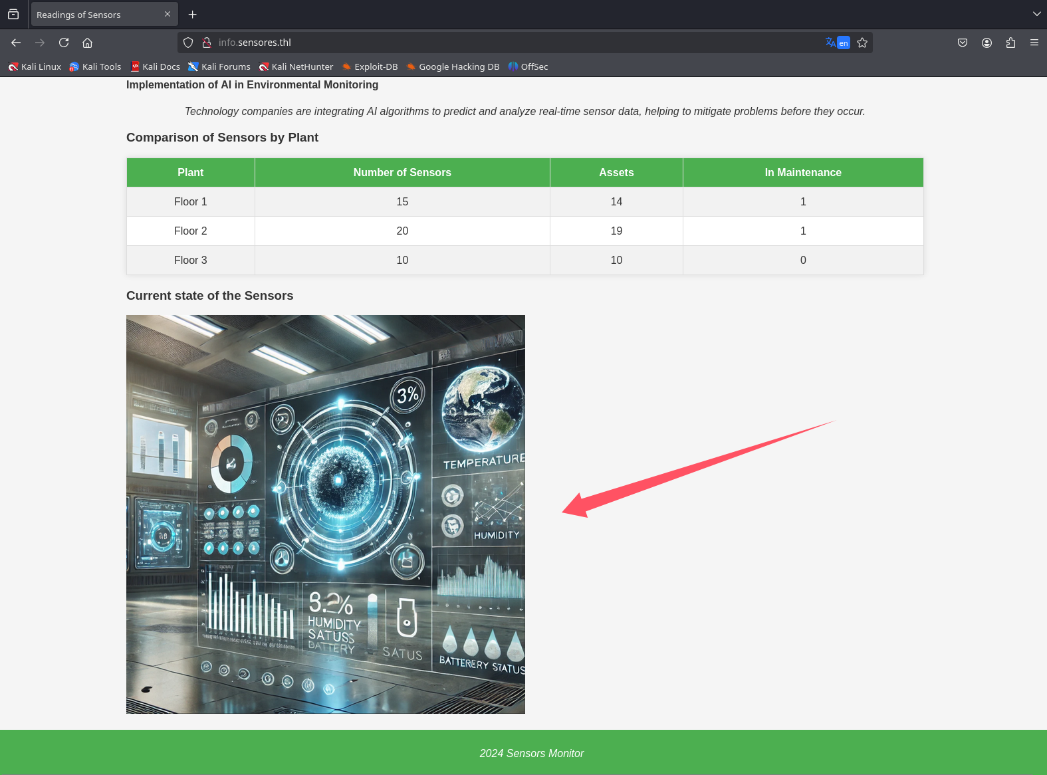
Task: Go to the browser home page
Action: click(87, 43)
